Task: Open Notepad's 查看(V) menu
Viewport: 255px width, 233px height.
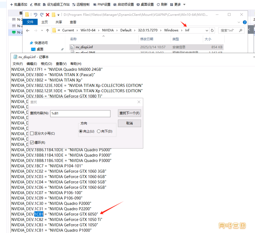Action: (61, 64)
